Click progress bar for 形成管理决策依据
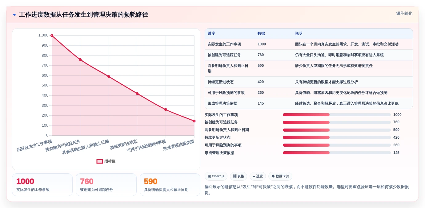The height and width of the screenshot is (208, 425). pyautogui.click(x=337, y=153)
